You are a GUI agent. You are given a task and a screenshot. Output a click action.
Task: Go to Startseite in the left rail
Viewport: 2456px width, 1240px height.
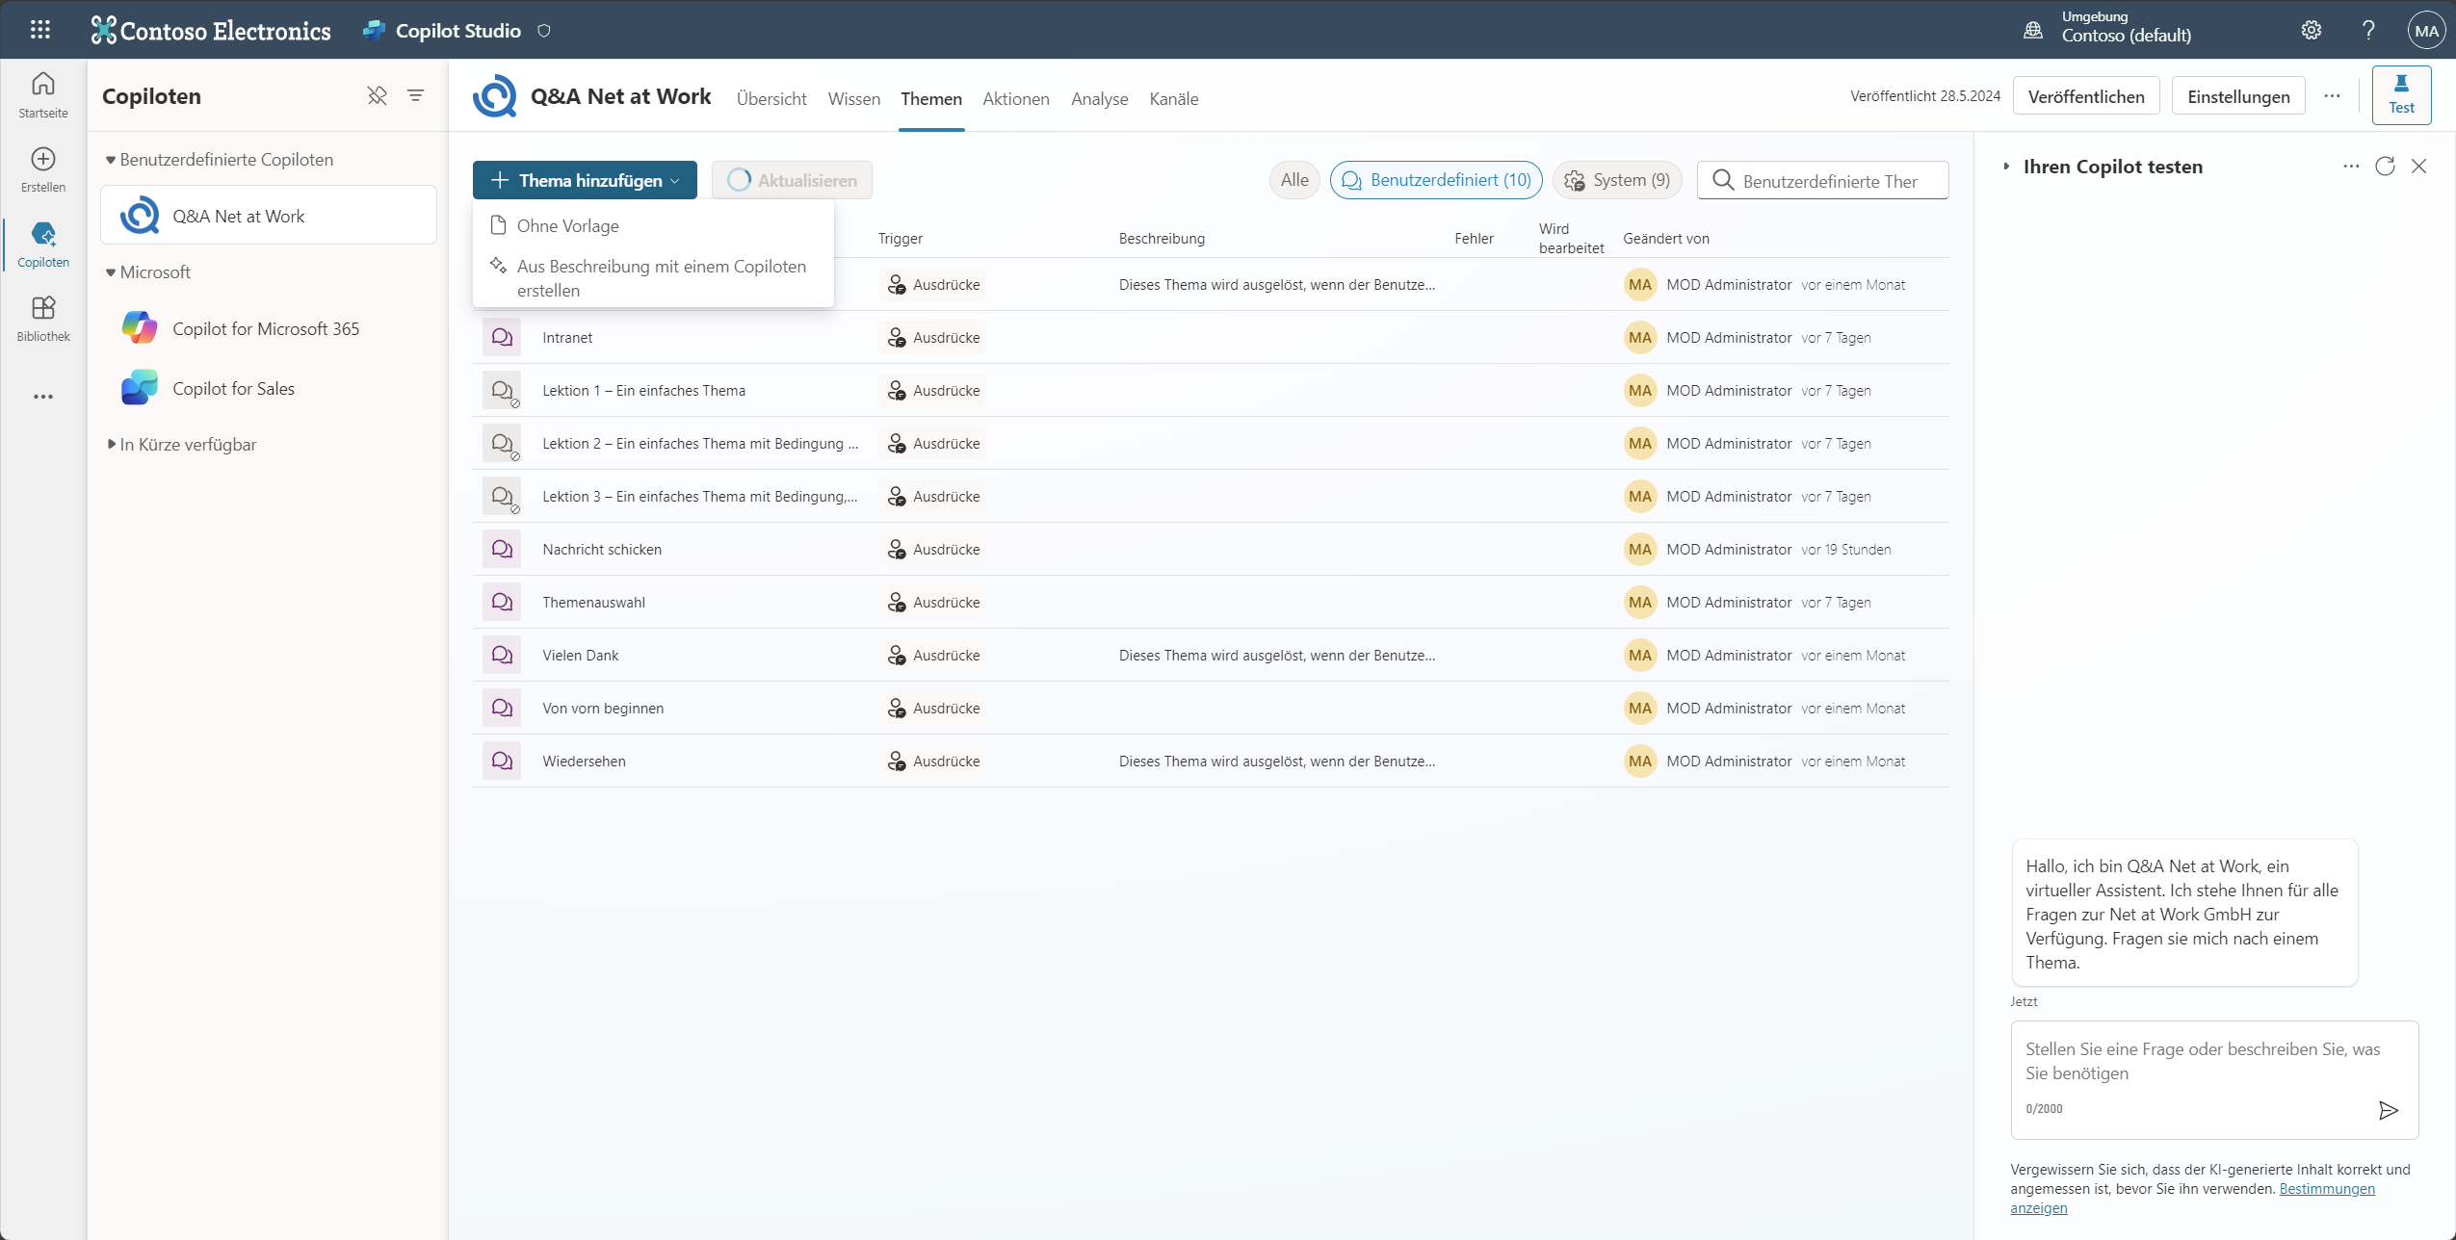43,94
